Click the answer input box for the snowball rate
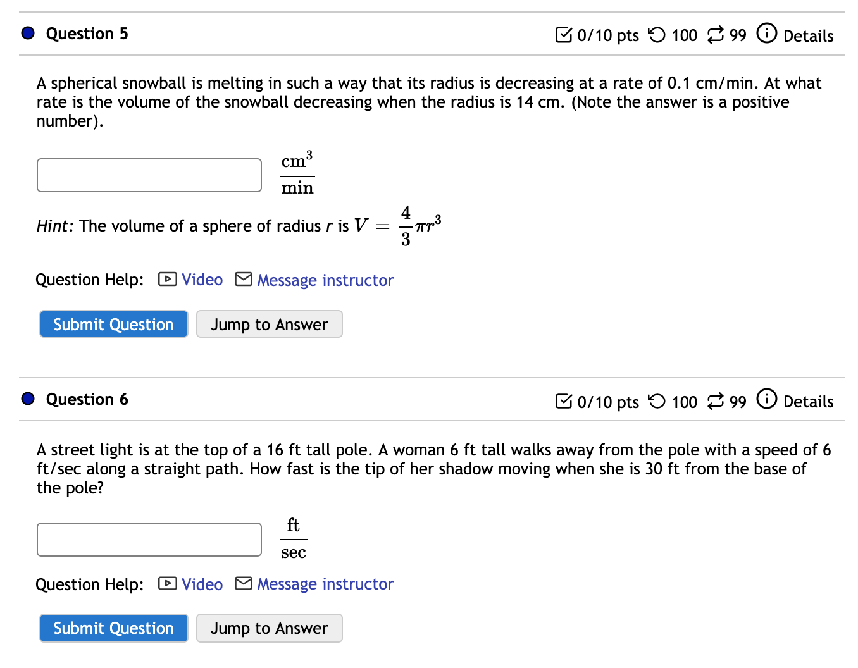Image resolution: width=858 pixels, height=668 pixels. point(149,175)
